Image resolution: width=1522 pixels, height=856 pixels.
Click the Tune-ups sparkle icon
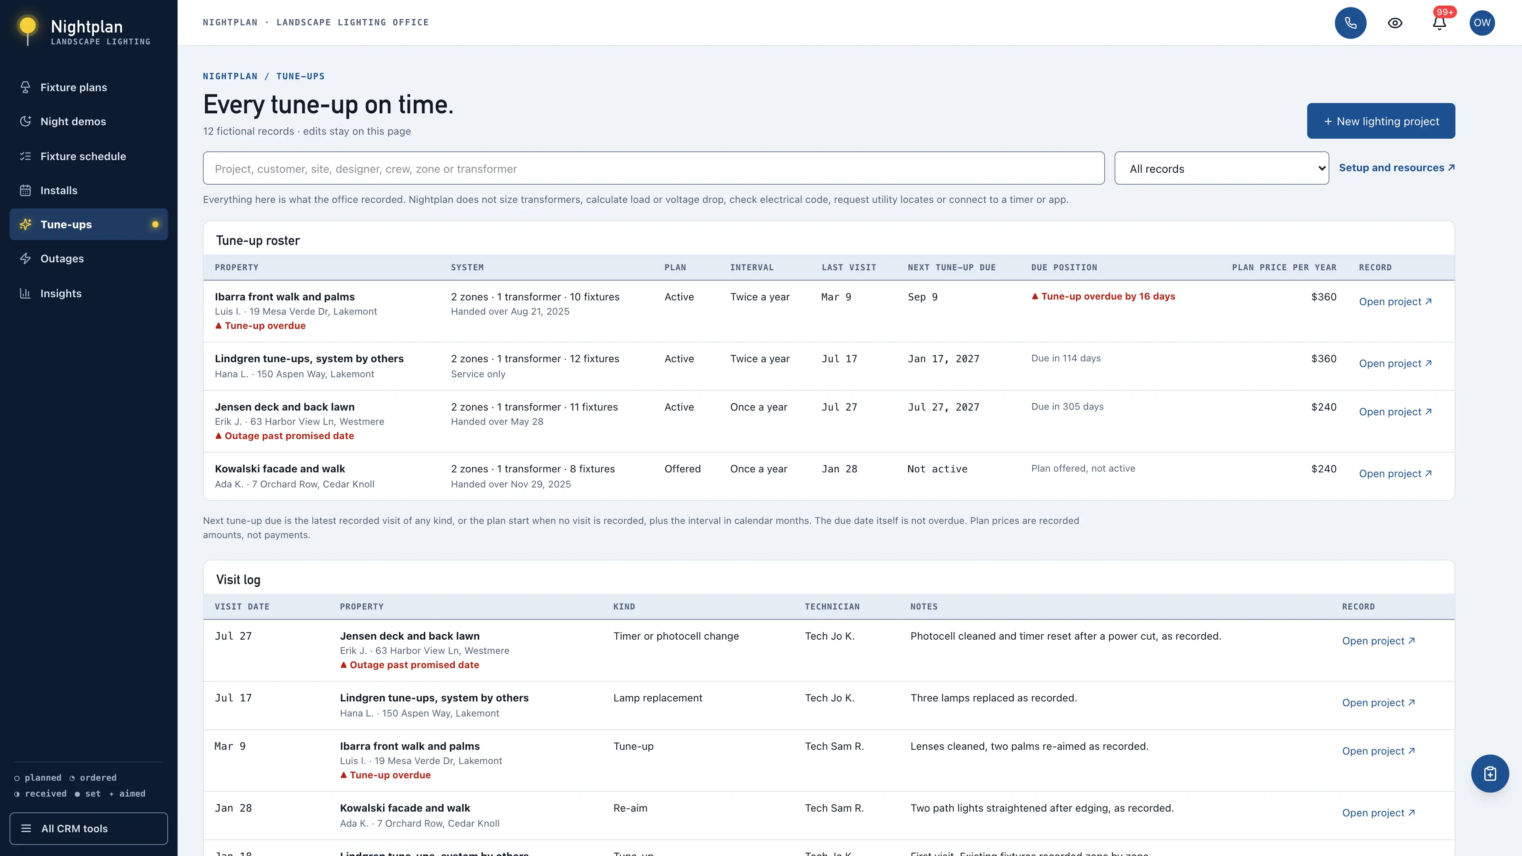[x=25, y=224]
